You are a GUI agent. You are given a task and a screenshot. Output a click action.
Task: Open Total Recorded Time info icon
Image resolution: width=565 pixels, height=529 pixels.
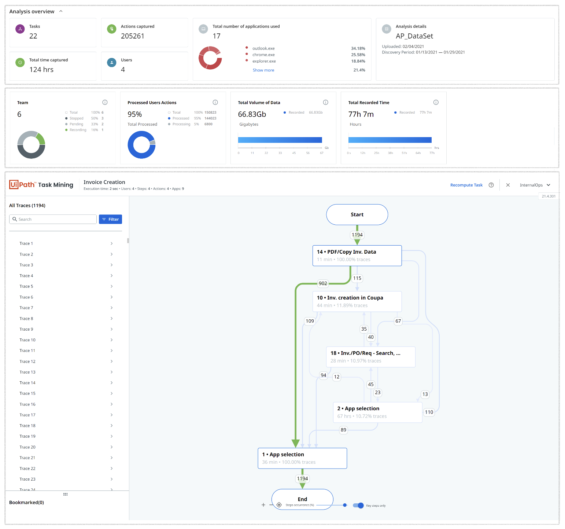436,102
